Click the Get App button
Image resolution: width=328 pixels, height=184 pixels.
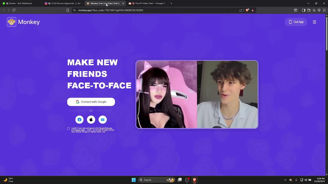(x=296, y=22)
